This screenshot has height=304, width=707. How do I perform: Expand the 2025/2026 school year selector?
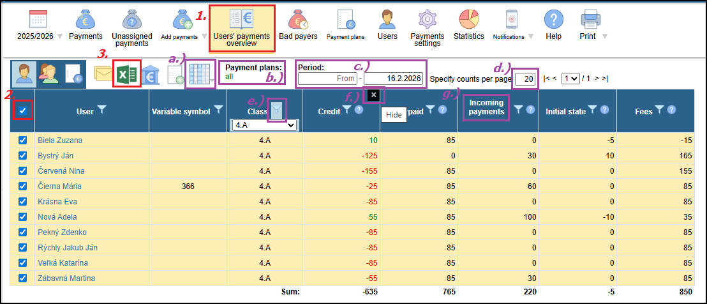coord(38,36)
